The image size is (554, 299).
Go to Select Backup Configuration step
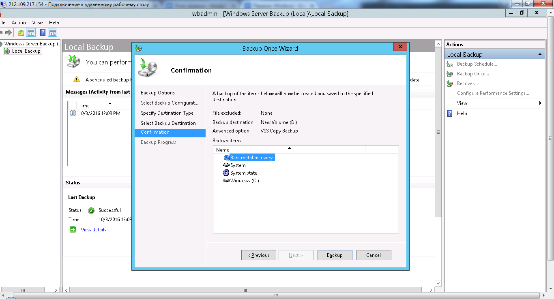[x=170, y=103]
